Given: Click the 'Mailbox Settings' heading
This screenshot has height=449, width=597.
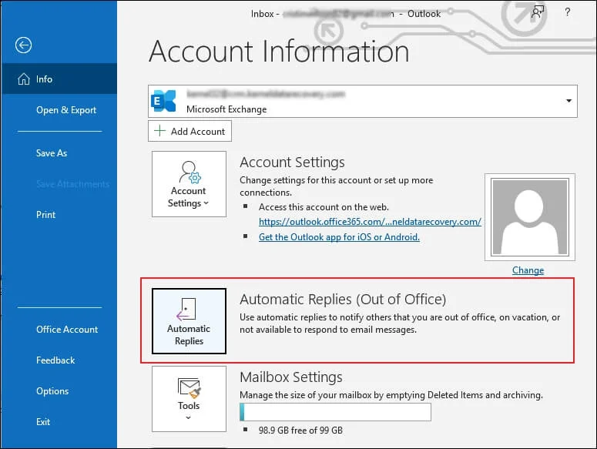Looking at the screenshot, I should point(291,377).
